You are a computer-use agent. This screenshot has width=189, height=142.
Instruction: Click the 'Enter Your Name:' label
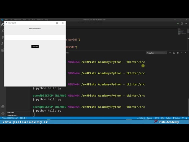pyautogui.click(x=35, y=29)
